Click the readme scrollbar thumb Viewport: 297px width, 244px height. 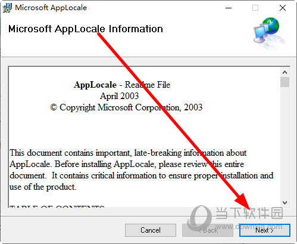click(x=285, y=82)
